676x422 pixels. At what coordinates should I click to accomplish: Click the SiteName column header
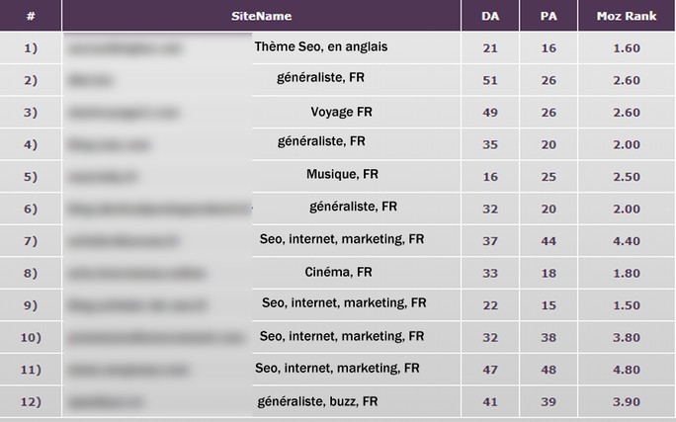[261, 16]
